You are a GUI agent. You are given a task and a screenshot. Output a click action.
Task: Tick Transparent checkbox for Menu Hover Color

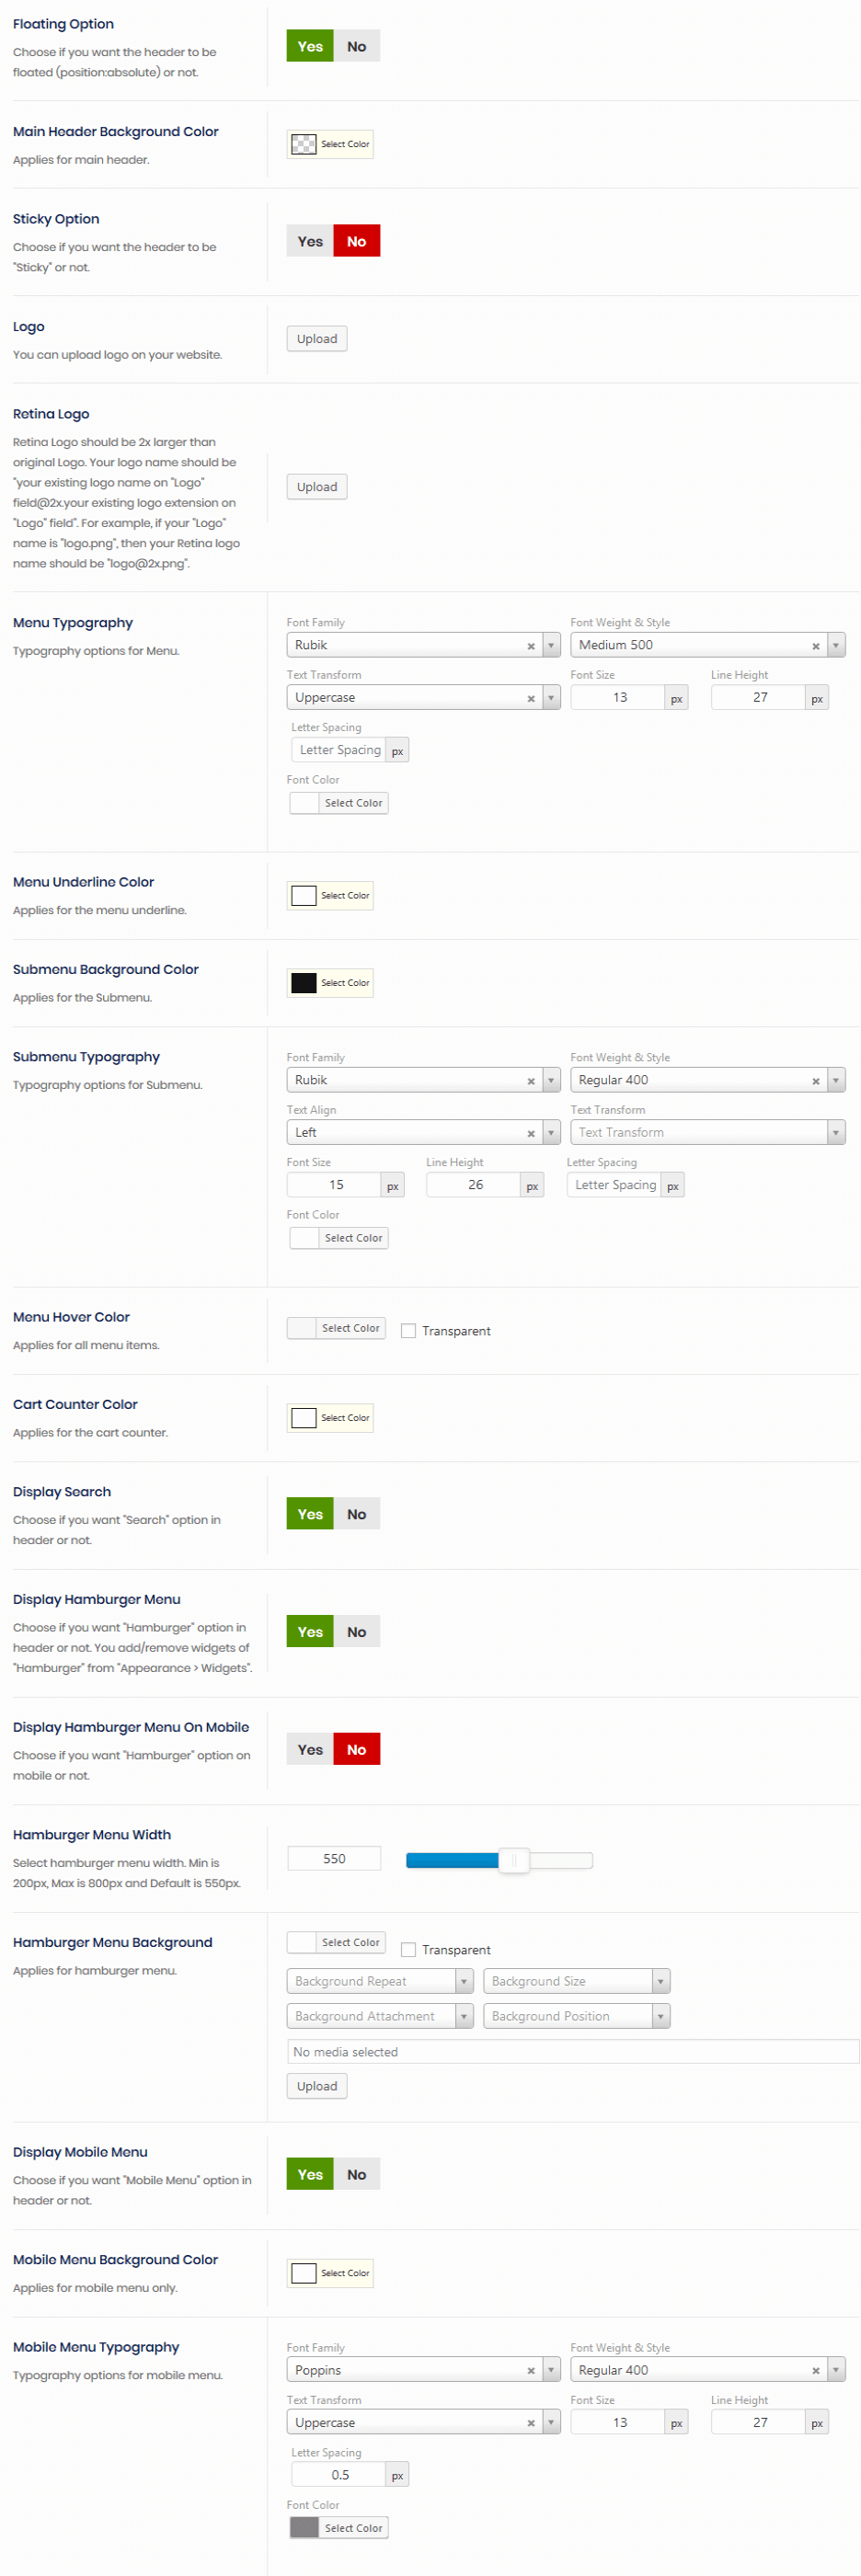[x=408, y=1330]
